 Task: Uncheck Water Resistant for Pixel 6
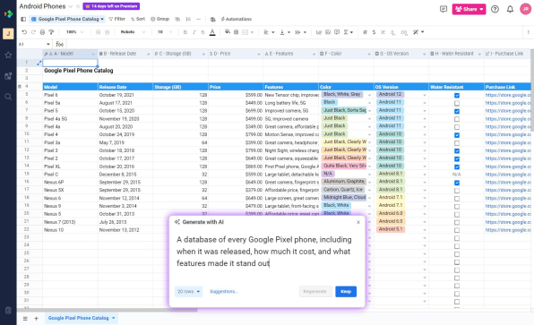(457, 95)
